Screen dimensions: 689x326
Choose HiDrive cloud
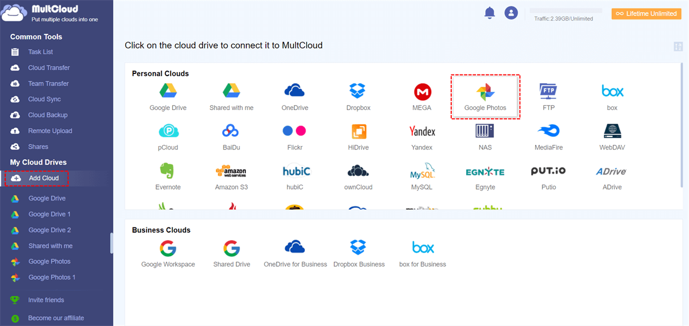coord(358,136)
